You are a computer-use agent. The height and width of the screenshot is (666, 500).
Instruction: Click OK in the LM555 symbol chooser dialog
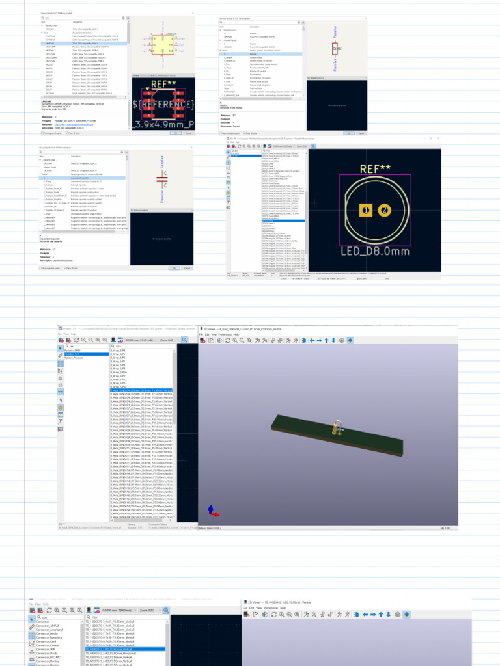176,133
